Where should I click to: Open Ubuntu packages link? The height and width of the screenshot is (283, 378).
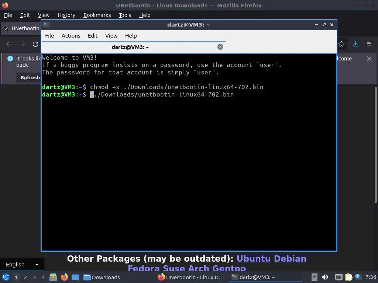pyautogui.click(x=254, y=258)
